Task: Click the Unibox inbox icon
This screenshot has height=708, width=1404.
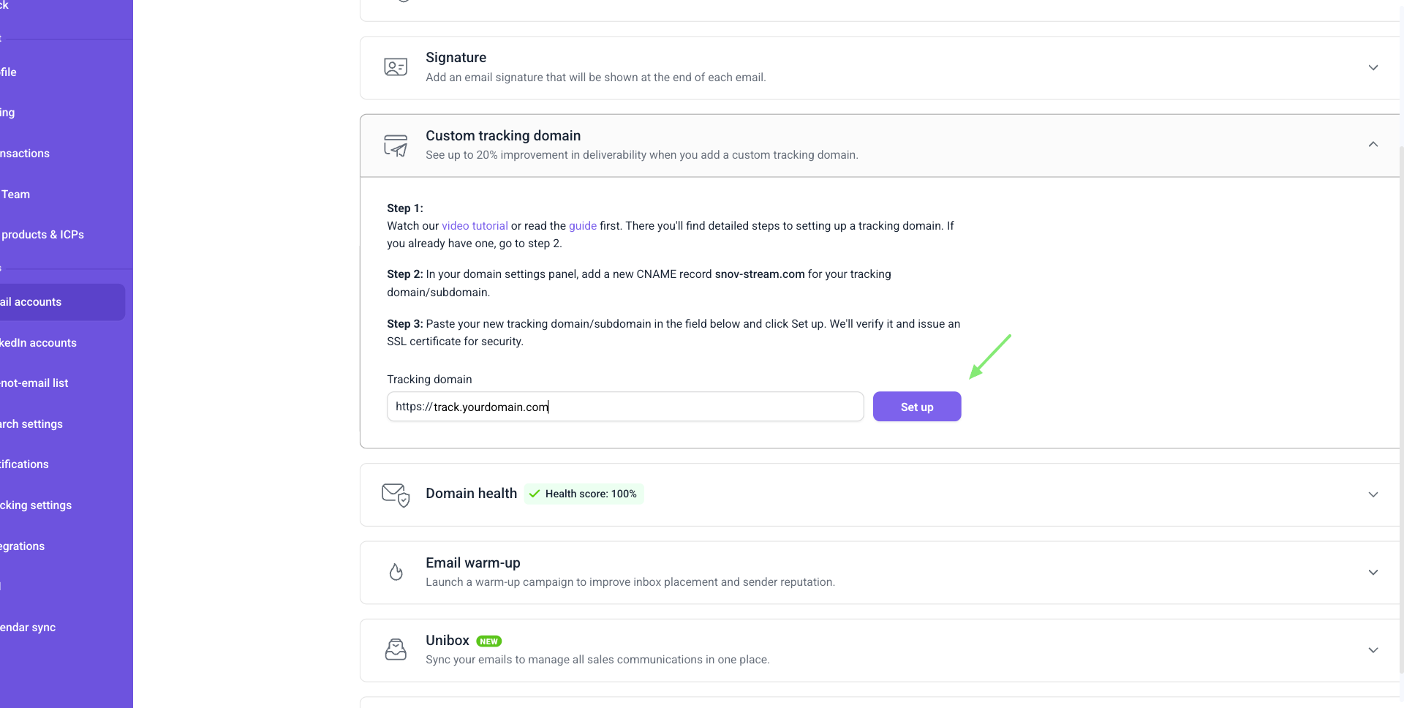Action: pos(396,649)
